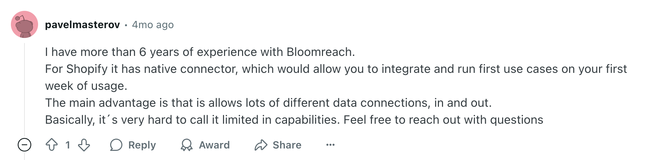Click the Reply text label
This screenshot has height=160, width=648.
[142, 145]
